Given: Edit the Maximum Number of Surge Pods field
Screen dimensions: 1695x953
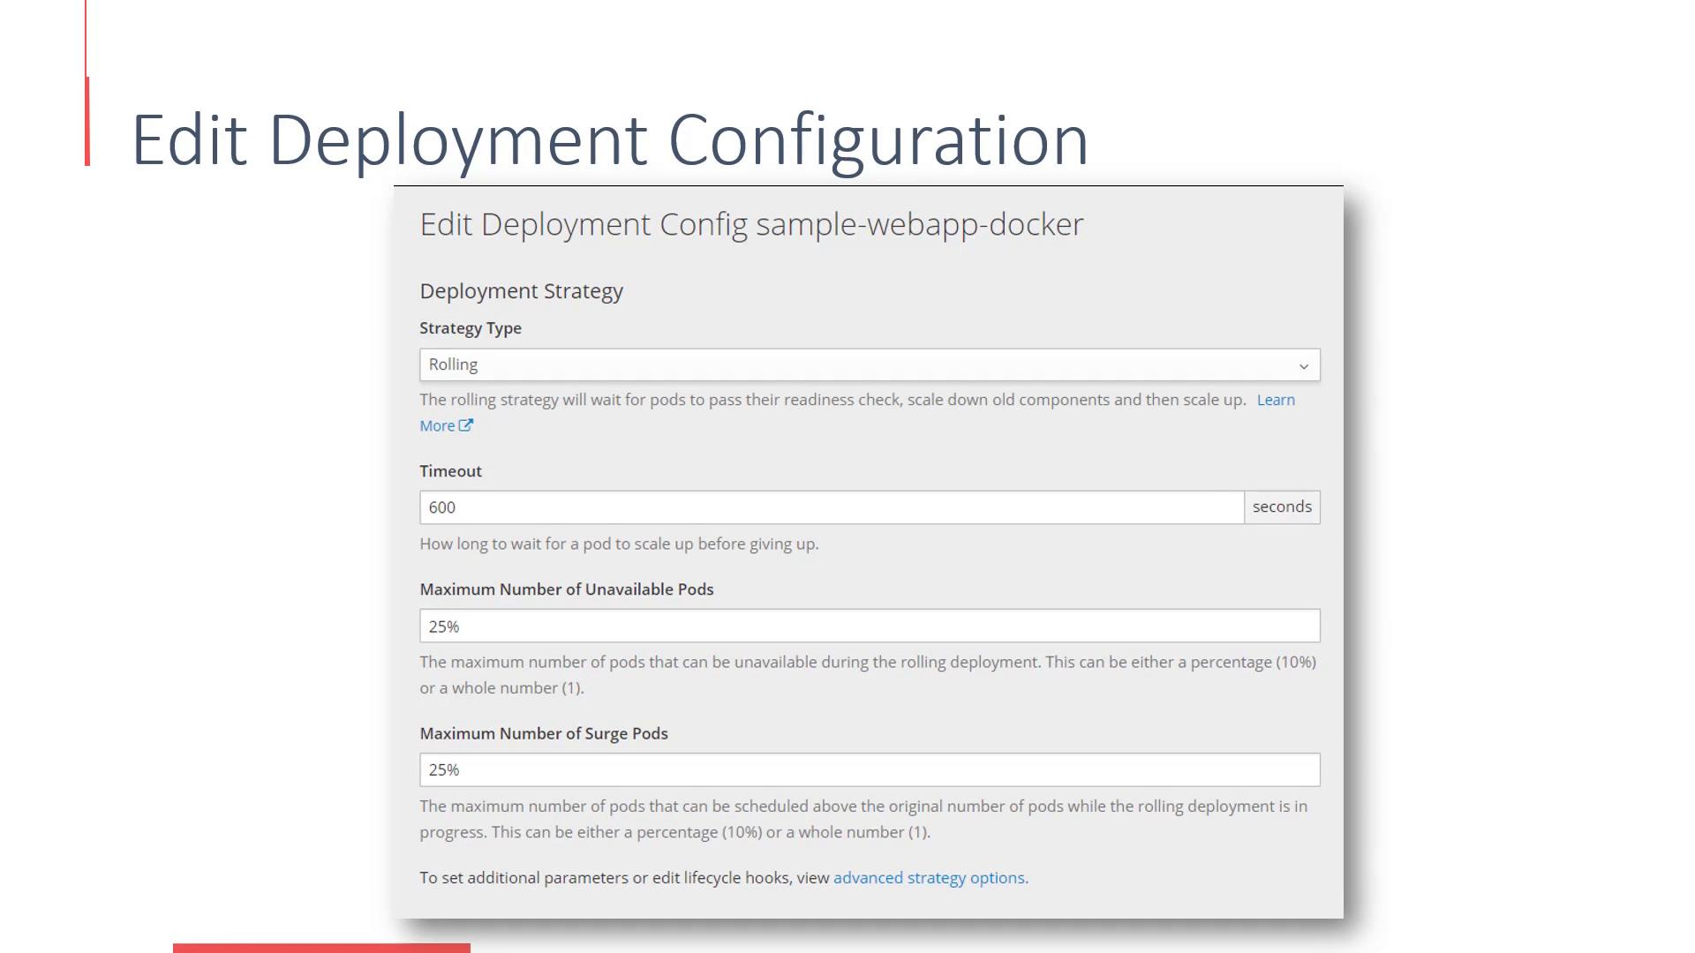Looking at the screenshot, I should point(870,769).
